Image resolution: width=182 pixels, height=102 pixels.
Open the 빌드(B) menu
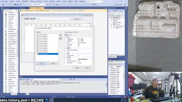(32, 1)
